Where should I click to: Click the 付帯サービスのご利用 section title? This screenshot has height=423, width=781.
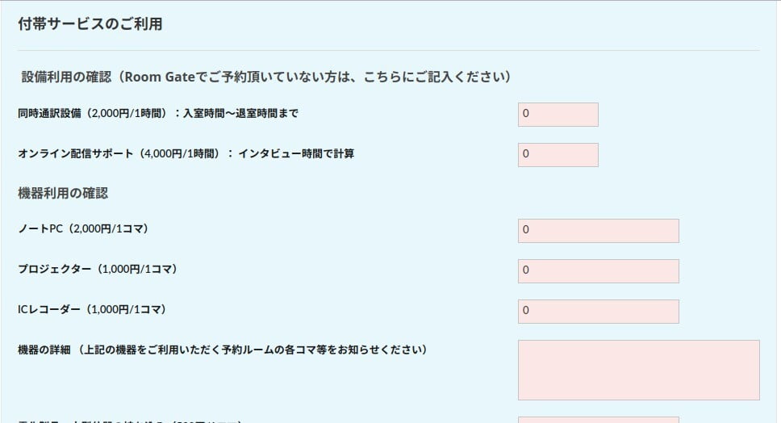(x=90, y=24)
